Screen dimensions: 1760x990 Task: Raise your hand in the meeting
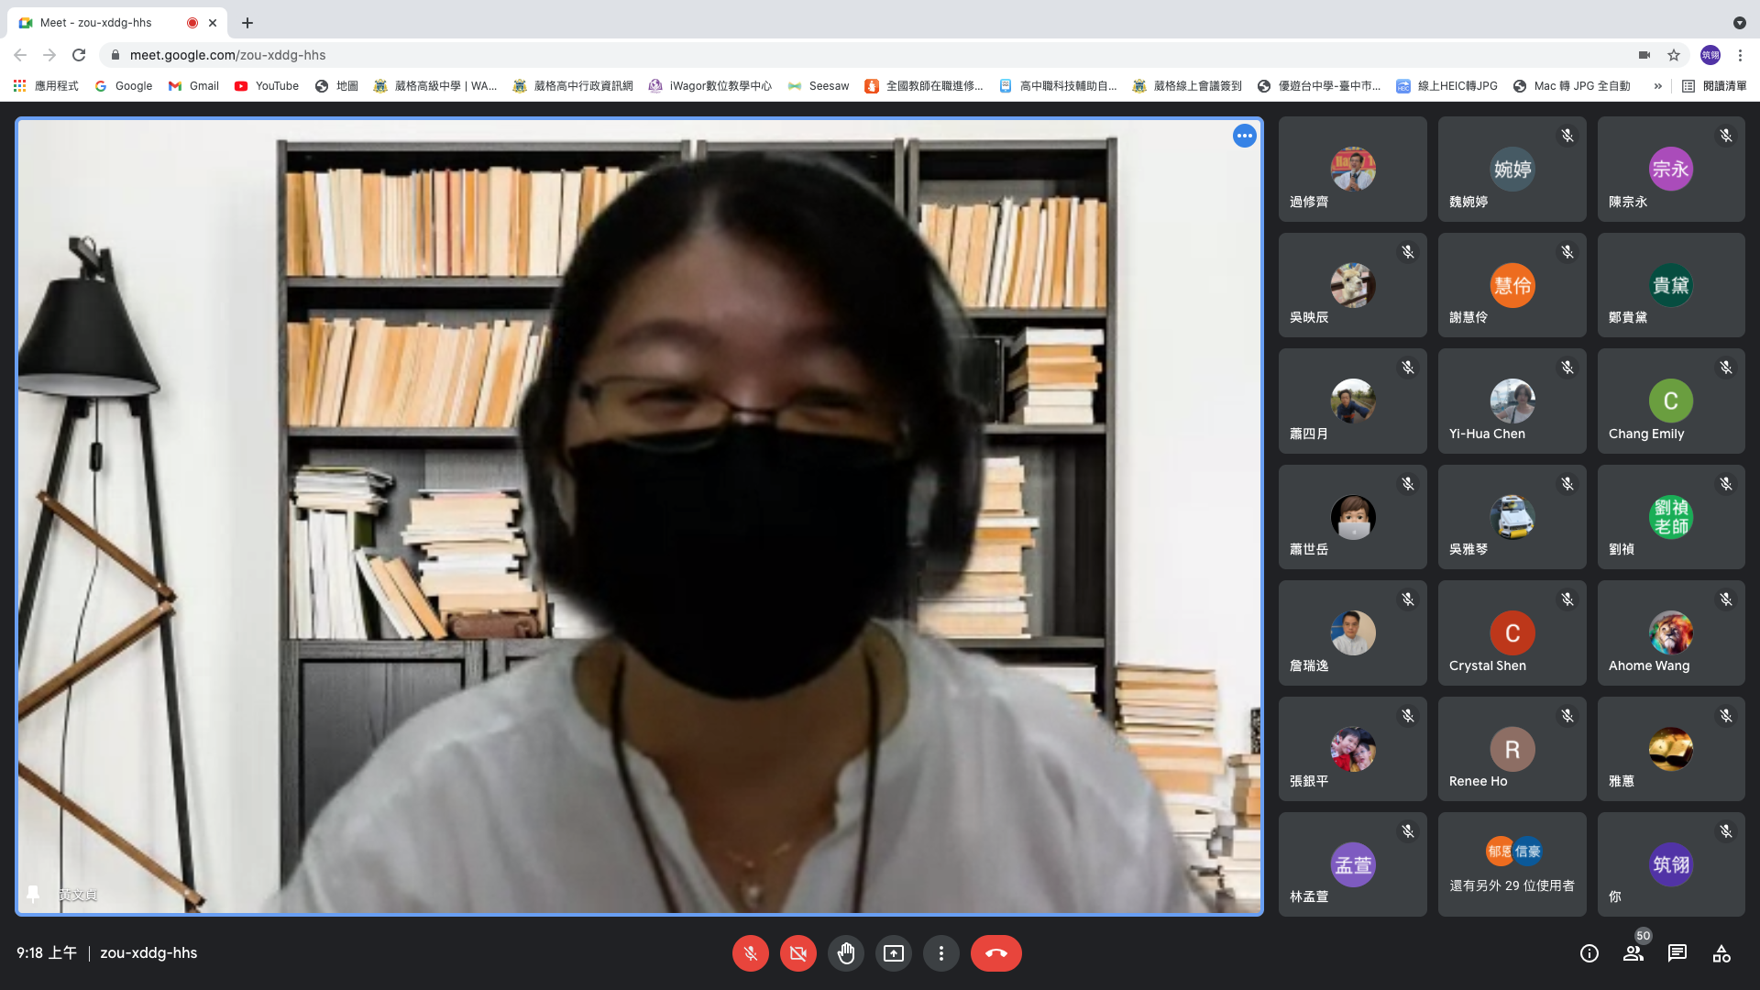point(845,953)
